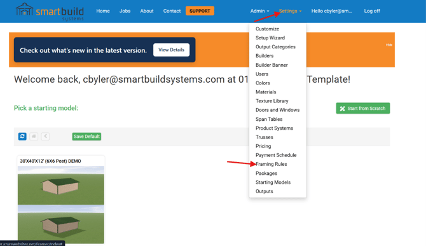Open Materials settings entry
The width and height of the screenshot is (426, 246).
coord(266,92)
